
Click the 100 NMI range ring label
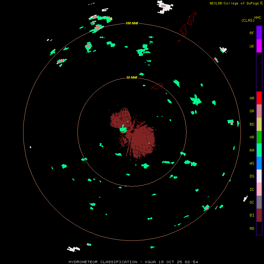132,23
